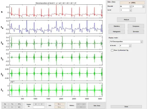The image size is (148, 109).
Task: Open the Display mode Full Decomposition dropdown
Action: click(126, 42)
